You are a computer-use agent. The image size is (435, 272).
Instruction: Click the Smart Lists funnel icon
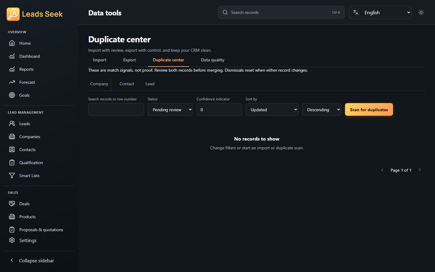pyautogui.click(x=12, y=176)
